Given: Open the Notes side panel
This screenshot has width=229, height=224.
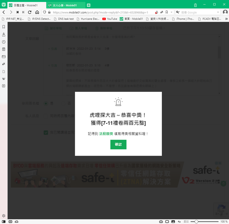Looking at the screenshot, I should pos(3,49).
